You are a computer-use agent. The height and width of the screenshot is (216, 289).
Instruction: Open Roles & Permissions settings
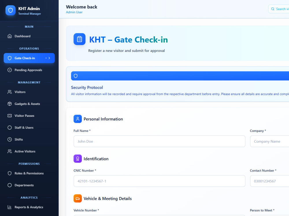(x=29, y=173)
